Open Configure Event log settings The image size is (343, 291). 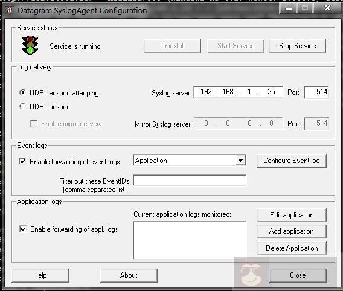pos(292,161)
